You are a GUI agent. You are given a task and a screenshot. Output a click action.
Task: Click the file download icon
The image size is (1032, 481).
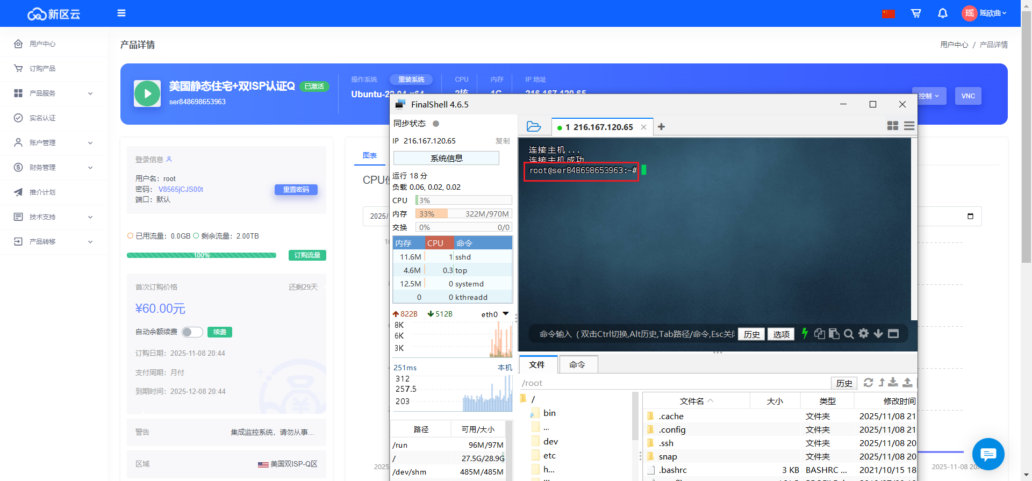[x=893, y=383]
